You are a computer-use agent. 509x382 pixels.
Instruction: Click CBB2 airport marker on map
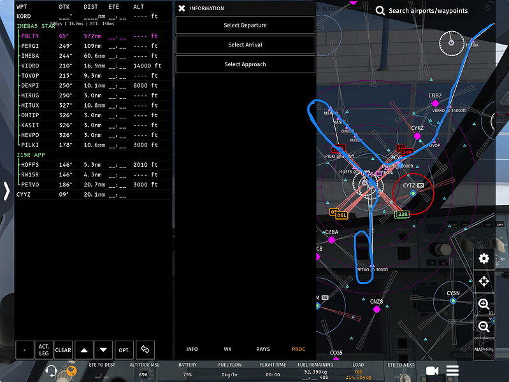(x=435, y=103)
